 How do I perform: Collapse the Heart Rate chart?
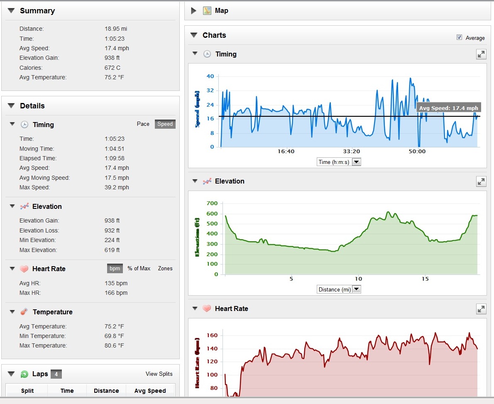pos(195,308)
